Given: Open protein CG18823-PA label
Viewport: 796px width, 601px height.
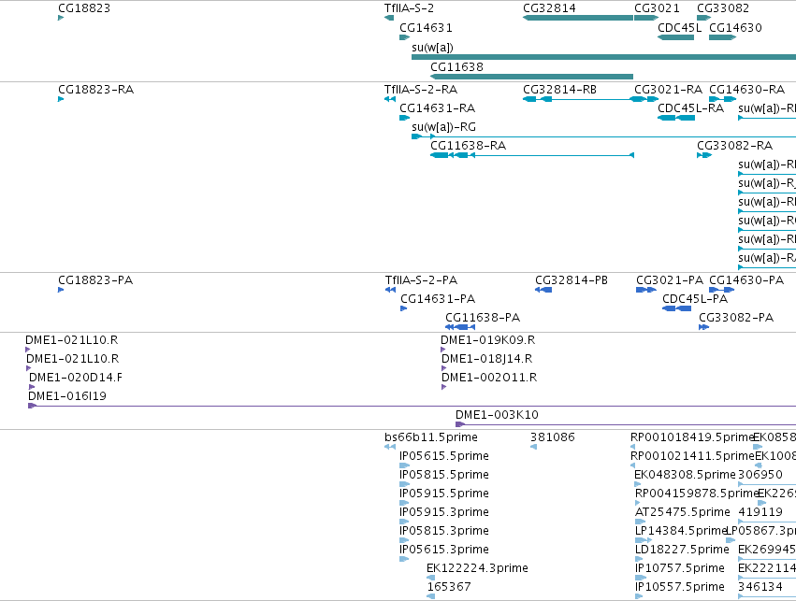Looking at the screenshot, I should pos(95,280).
